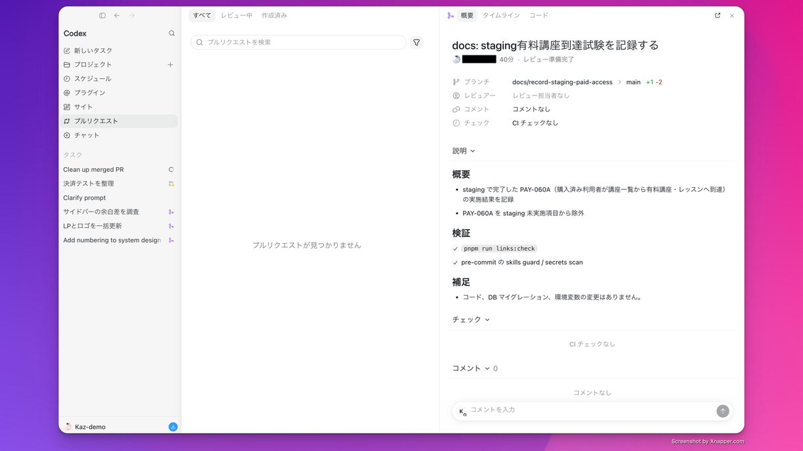Click レビュー担当者なし reviewer value
The width and height of the screenshot is (803, 451).
click(x=541, y=96)
